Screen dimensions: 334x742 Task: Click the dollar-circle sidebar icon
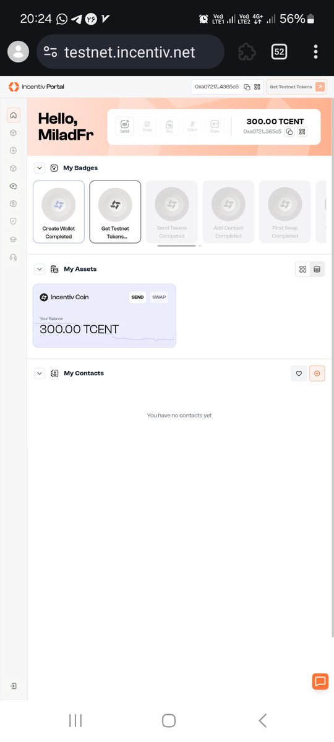pyautogui.click(x=13, y=203)
